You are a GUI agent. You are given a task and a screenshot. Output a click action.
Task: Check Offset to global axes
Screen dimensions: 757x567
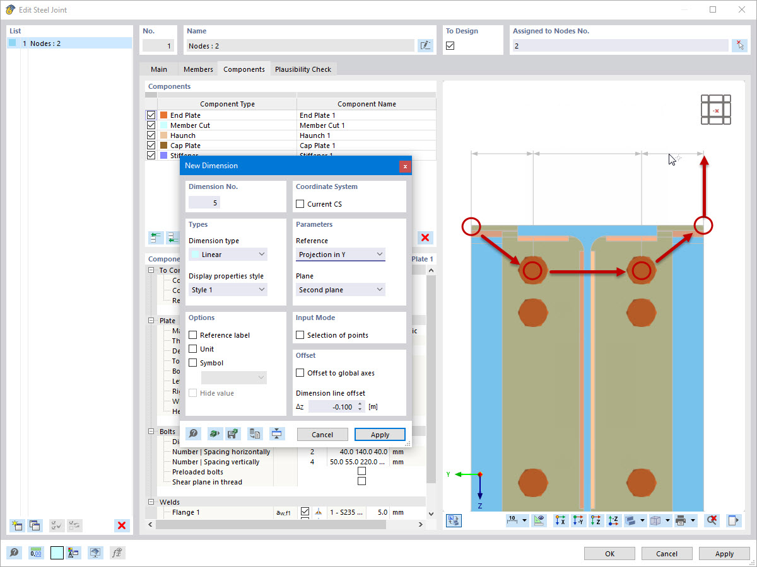point(300,373)
